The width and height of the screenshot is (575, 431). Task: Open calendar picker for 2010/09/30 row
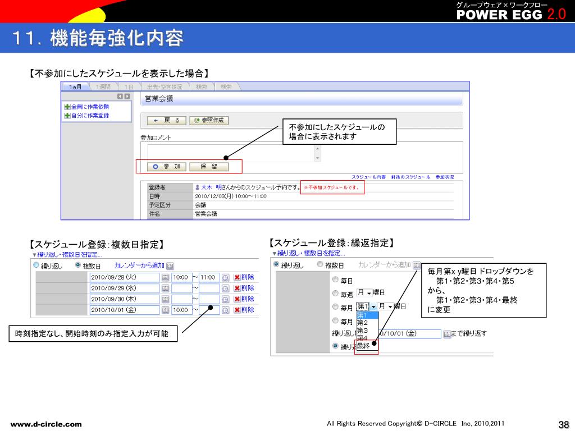pyautogui.click(x=165, y=300)
